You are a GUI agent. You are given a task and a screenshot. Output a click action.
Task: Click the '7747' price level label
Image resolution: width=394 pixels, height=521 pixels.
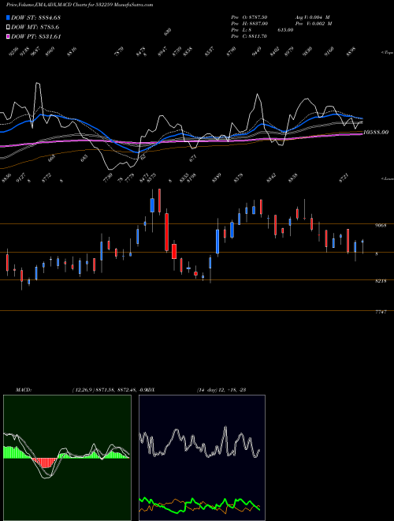tap(381, 313)
